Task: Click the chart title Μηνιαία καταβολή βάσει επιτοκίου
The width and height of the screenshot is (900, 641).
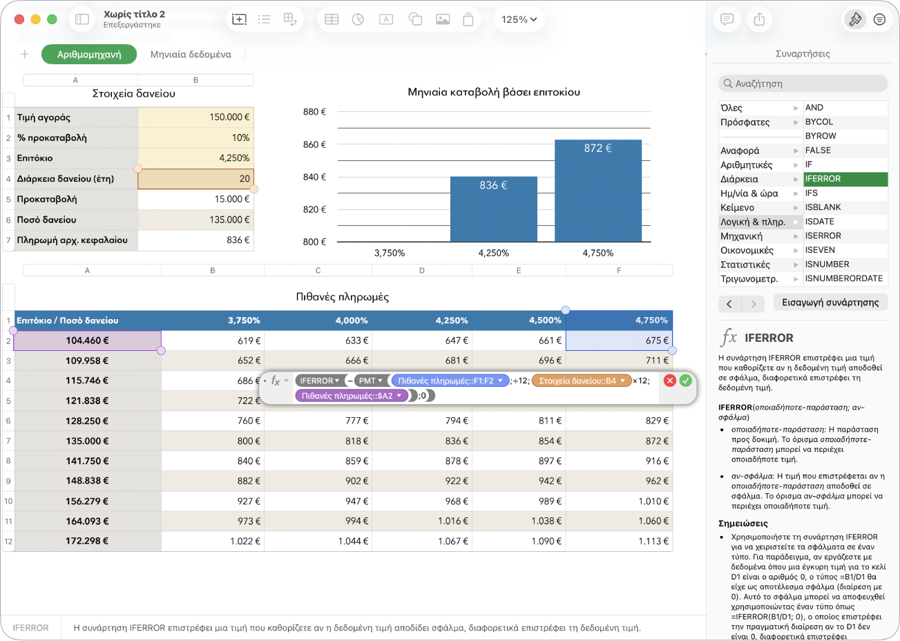Action: tap(494, 92)
